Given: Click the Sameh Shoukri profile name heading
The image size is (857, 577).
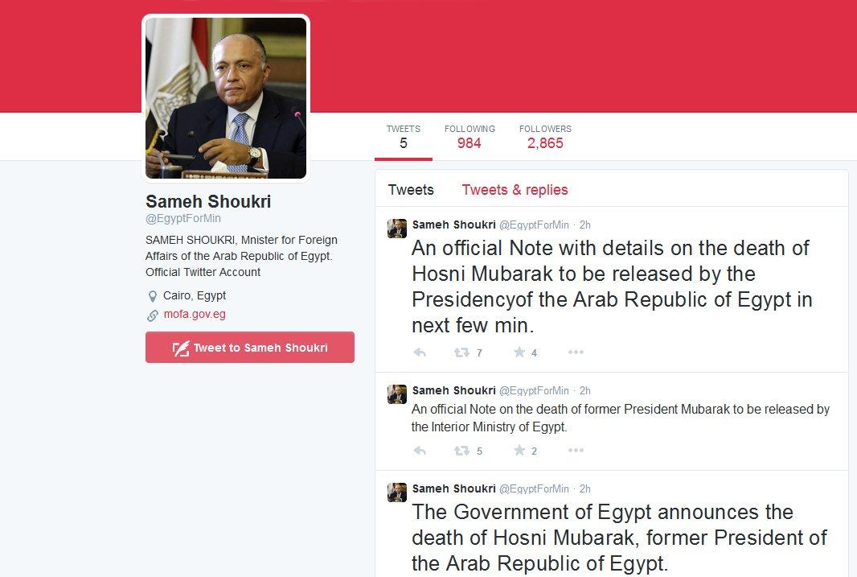Looking at the screenshot, I should (x=208, y=201).
